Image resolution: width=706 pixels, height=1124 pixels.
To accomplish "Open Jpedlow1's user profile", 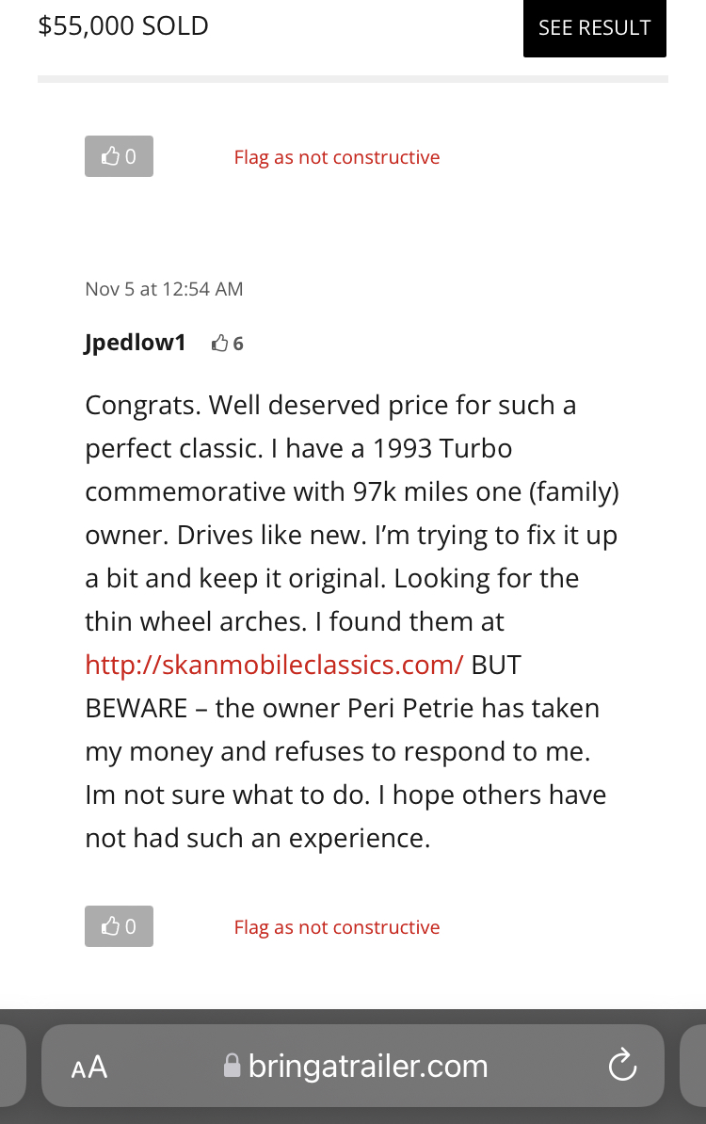I will pos(136,343).
